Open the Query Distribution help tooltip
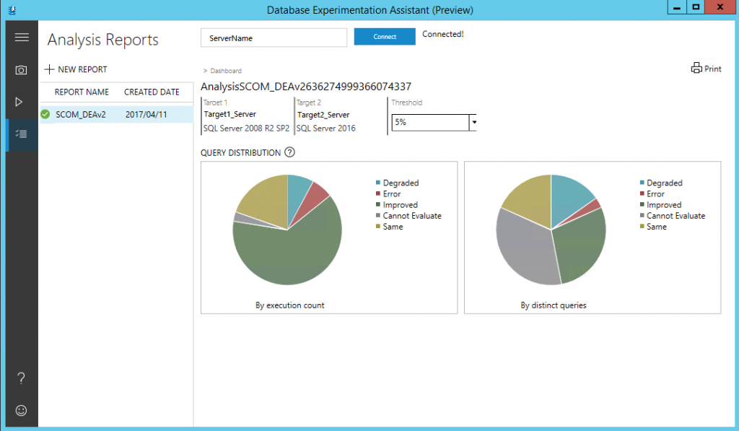Image resolution: width=739 pixels, height=431 pixels. tap(289, 152)
